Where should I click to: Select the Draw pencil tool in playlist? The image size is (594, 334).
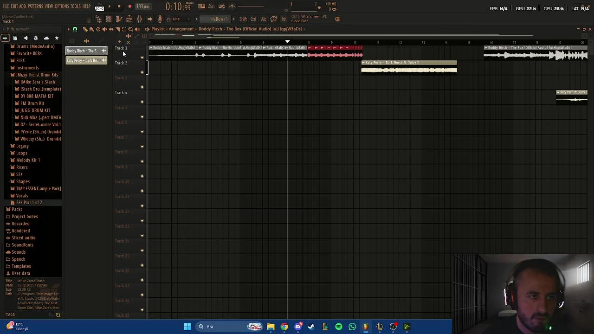click(x=85, y=29)
